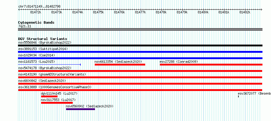Viewport: 271px width, 121px height.
Task: Click the 81474k ruler position
Action: 77,12
